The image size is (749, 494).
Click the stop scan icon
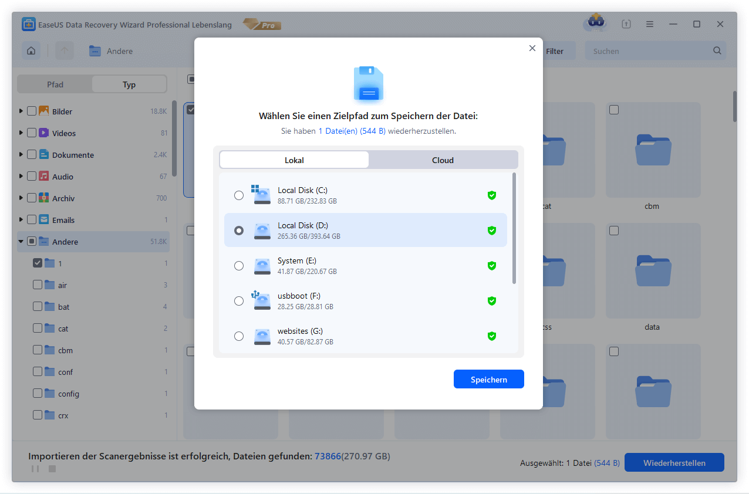(x=52, y=469)
